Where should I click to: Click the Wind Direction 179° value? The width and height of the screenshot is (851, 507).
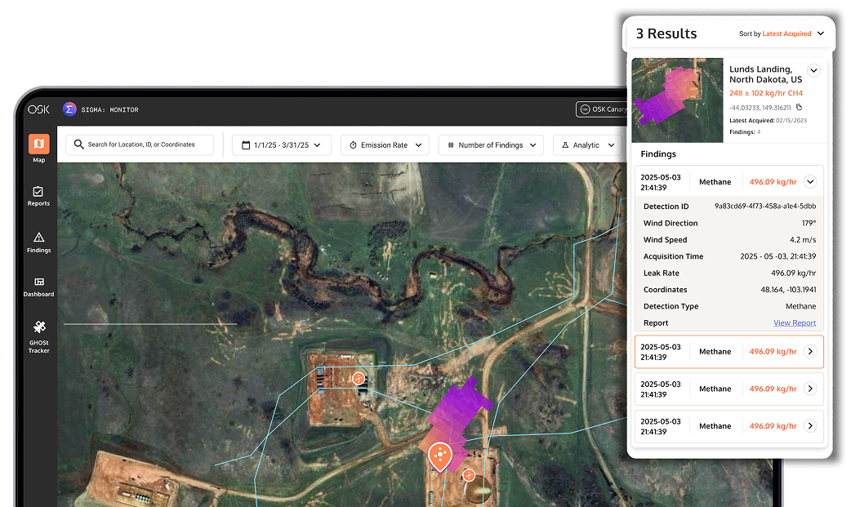tap(809, 223)
